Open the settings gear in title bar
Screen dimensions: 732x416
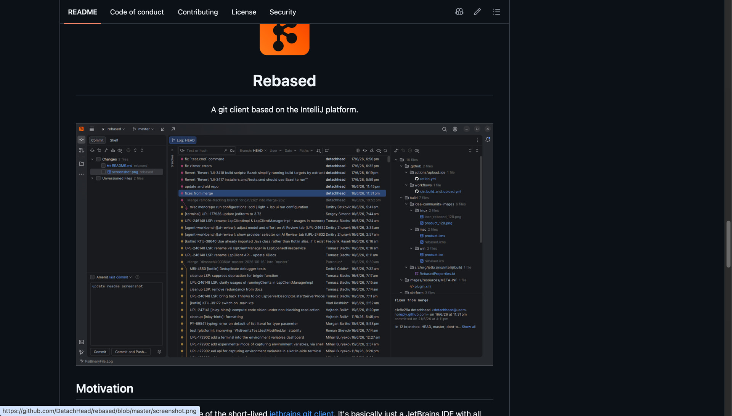(455, 129)
